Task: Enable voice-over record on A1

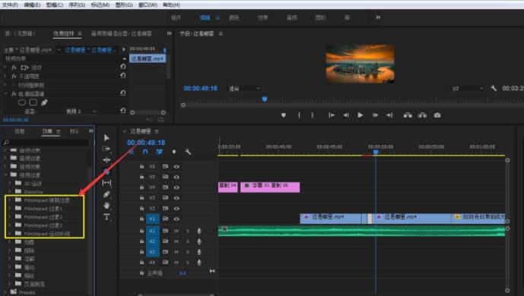Action: [x=199, y=231]
